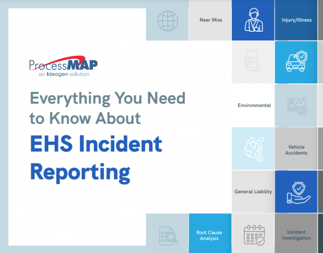Click the calendar with checkmark icon

[x=253, y=234]
